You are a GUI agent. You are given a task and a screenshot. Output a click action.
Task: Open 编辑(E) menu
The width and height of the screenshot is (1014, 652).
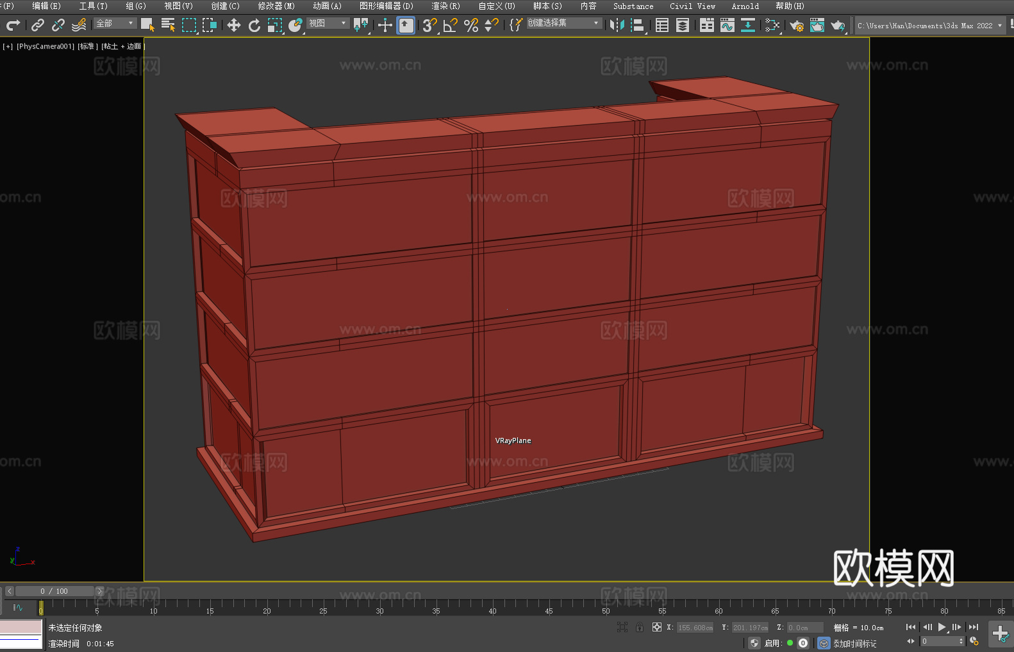(46, 6)
